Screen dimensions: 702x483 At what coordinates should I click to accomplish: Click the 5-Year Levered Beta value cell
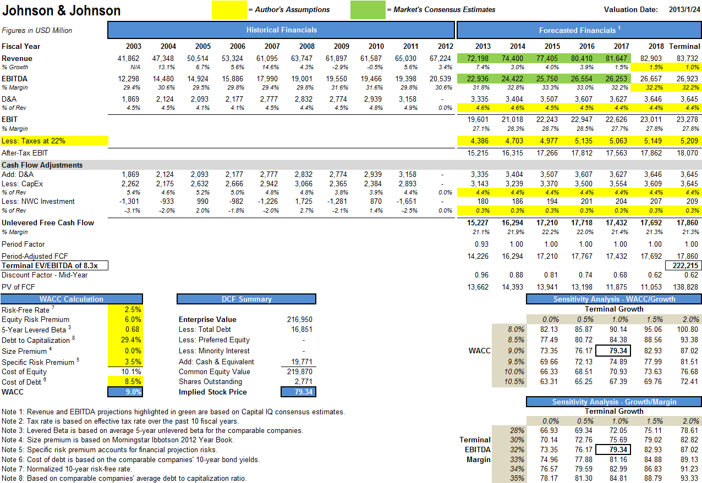[126, 330]
